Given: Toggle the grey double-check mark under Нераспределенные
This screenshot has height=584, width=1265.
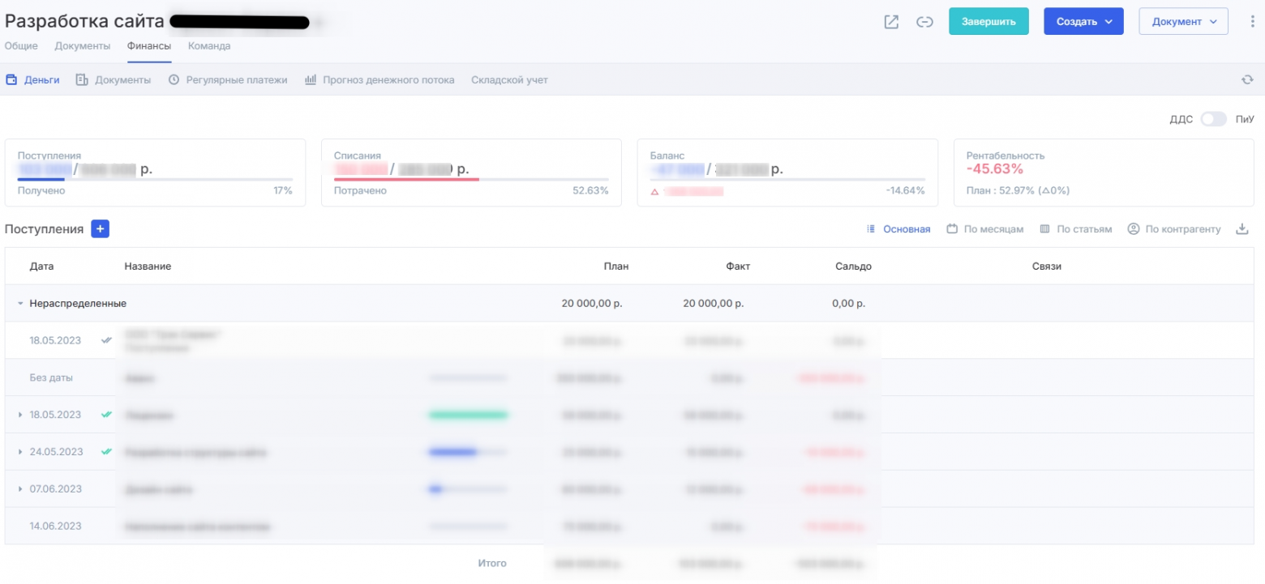Looking at the screenshot, I should pos(106,340).
